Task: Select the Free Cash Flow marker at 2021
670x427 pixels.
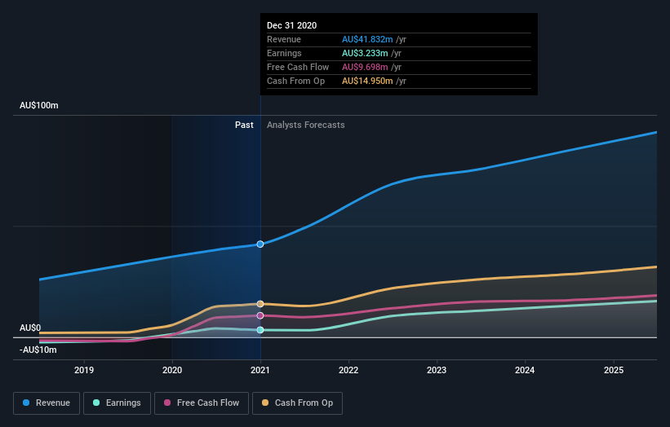Action: pyautogui.click(x=260, y=315)
